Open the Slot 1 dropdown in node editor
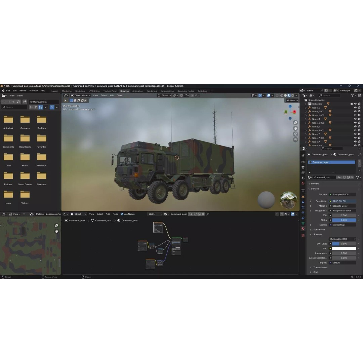 coord(155,214)
